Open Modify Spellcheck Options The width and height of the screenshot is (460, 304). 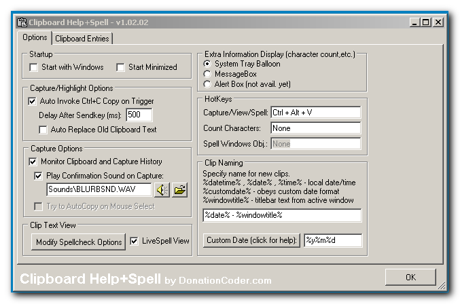pos(79,242)
